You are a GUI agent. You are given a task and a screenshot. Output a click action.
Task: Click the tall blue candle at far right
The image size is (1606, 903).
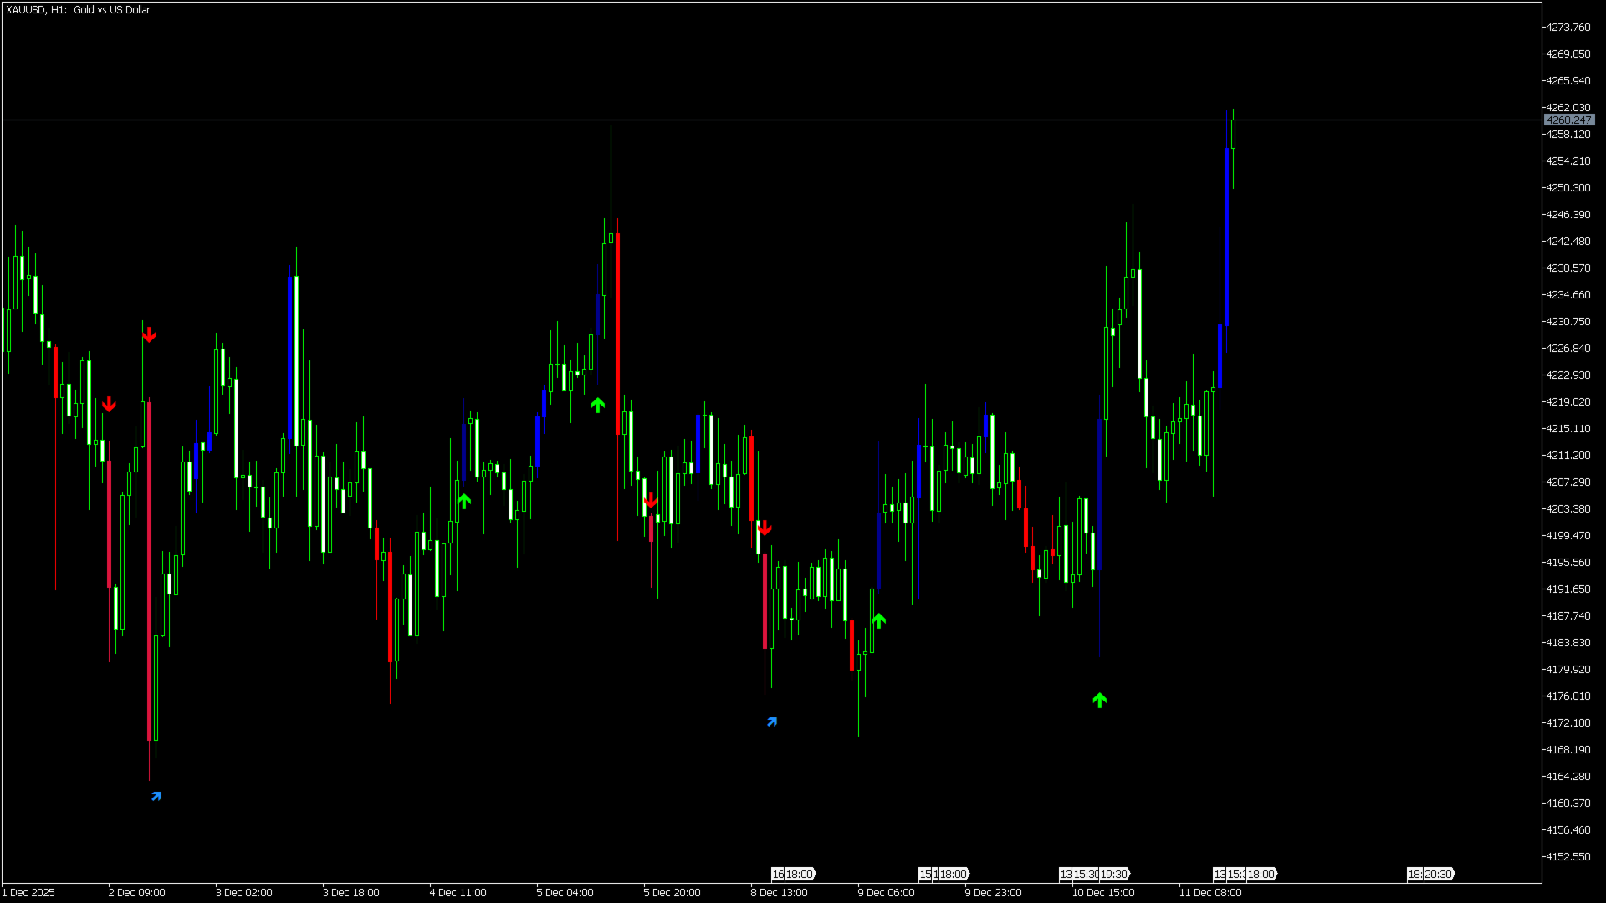1226,238
